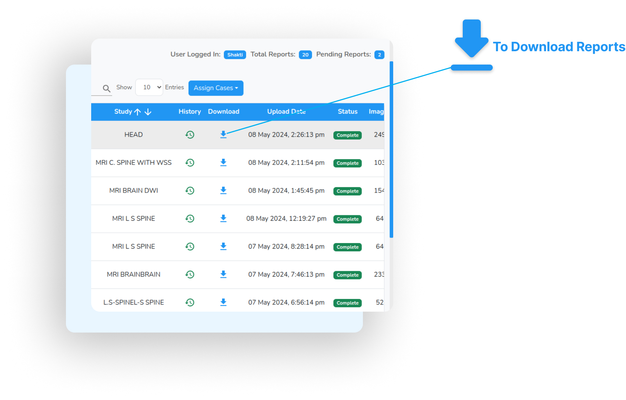Expand the Assign Cases dropdown
Screen dimensions: 626x400
[x=216, y=88]
